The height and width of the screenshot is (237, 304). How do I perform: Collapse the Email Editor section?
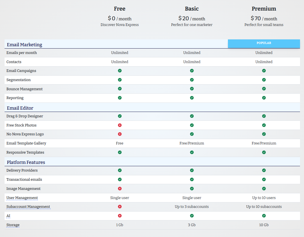click(20, 108)
